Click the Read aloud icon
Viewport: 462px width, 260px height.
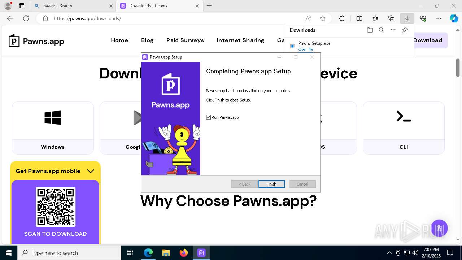pyautogui.click(x=308, y=18)
